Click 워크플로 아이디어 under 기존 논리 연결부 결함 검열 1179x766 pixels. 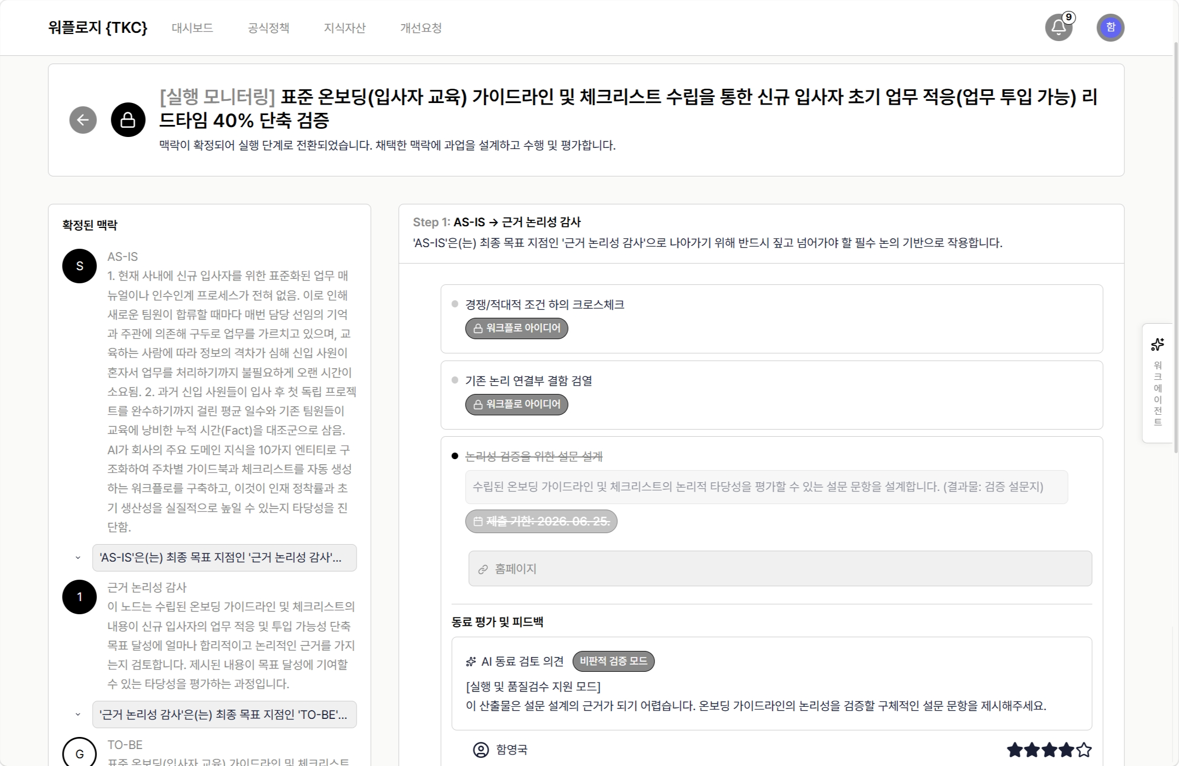point(516,404)
